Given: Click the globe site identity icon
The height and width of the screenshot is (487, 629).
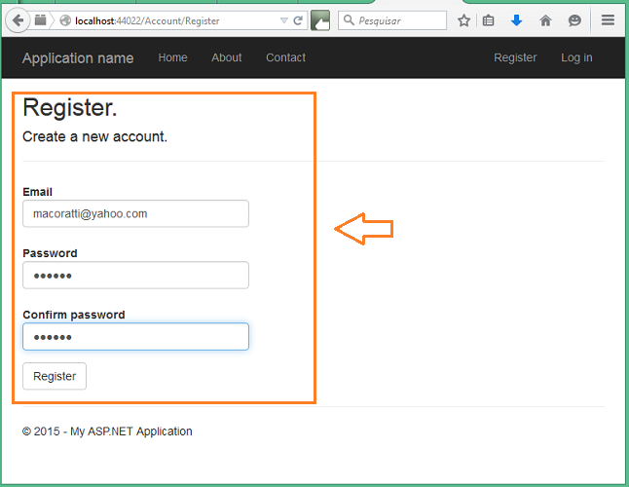Looking at the screenshot, I should tap(65, 20).
